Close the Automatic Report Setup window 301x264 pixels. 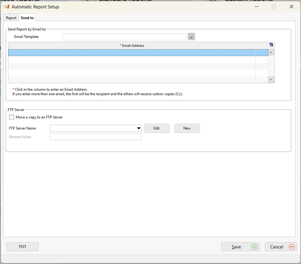tap(291, 6)
